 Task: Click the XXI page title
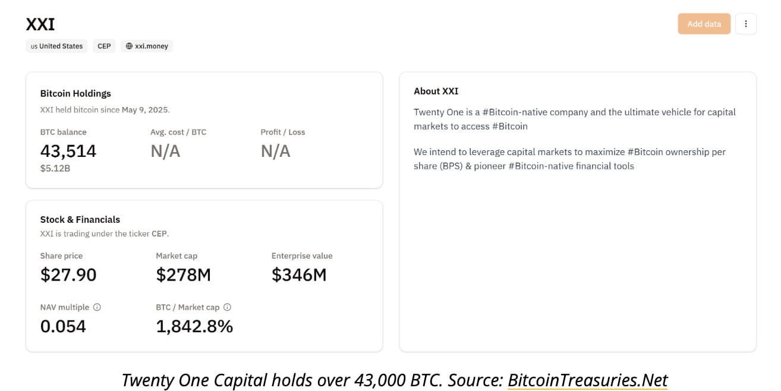[40, 24]
